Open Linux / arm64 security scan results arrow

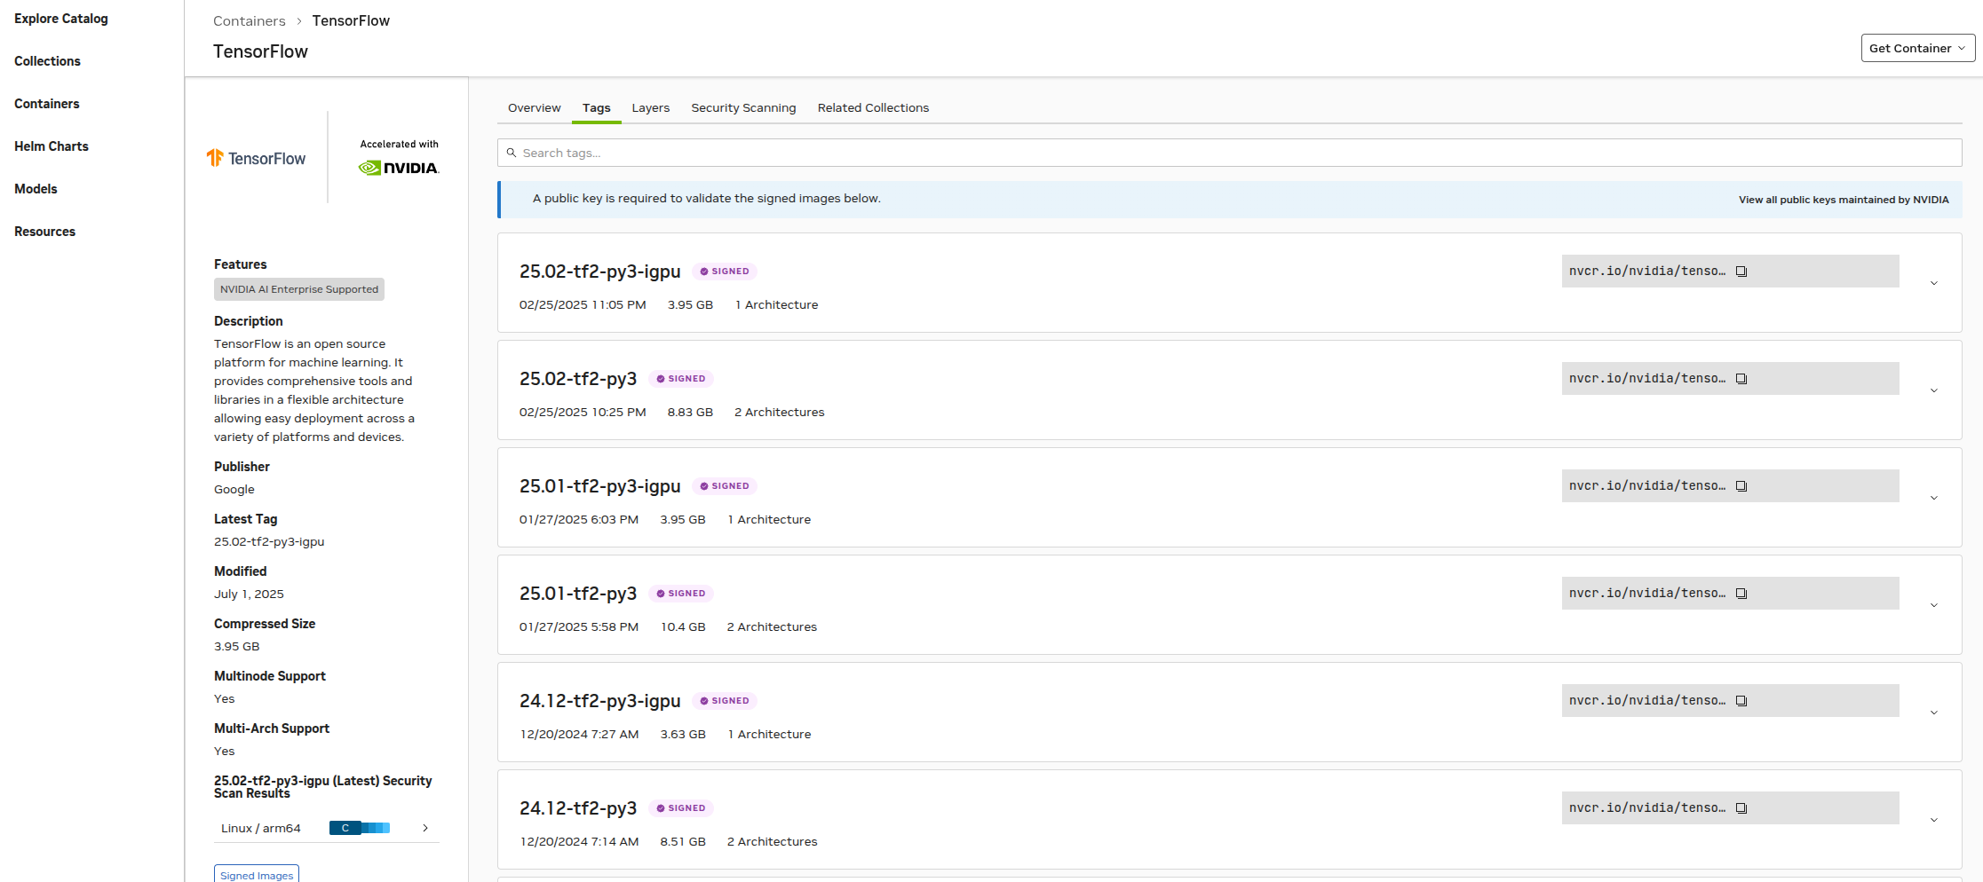[x=425, y=828]
